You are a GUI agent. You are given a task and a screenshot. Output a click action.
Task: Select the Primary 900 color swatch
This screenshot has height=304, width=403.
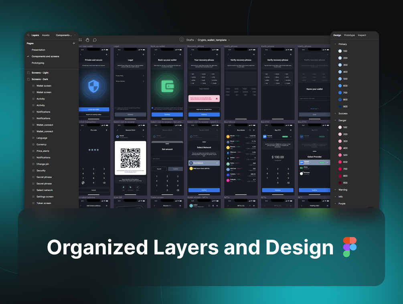(x=340, y=107)
